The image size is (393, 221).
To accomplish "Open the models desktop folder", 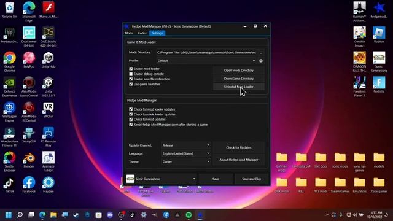I will click(x=379, y=160).
